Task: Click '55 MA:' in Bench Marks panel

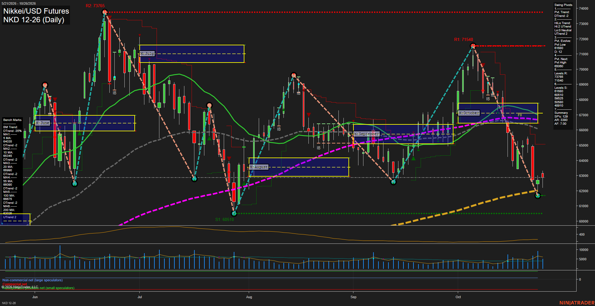Action: tap(8, 181)
